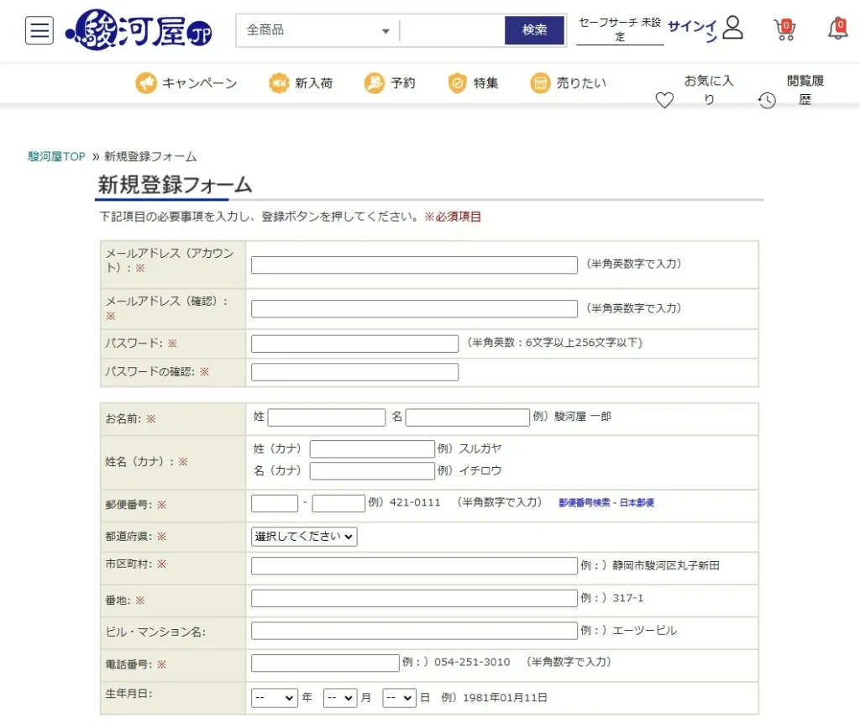Open favorites via the heart icon
The width and height of the screenshot is (860, 724).
(x=664, y=100)
